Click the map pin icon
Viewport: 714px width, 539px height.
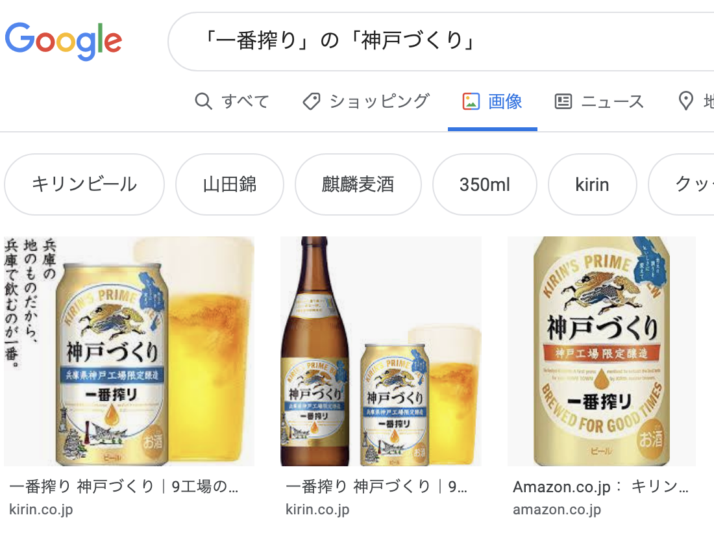pyautogui.click(x=686, y=101)
